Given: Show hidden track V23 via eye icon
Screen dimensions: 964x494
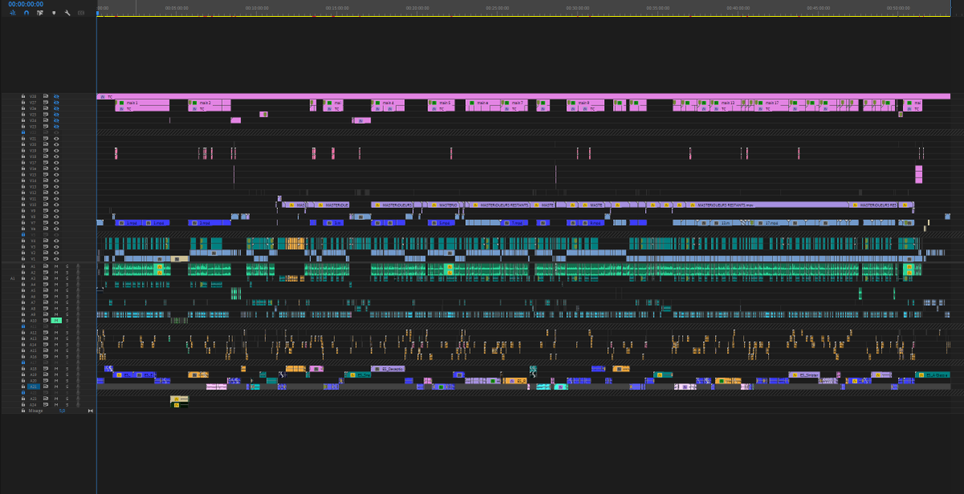Looking at the screenshot, I should coord(56,126).
